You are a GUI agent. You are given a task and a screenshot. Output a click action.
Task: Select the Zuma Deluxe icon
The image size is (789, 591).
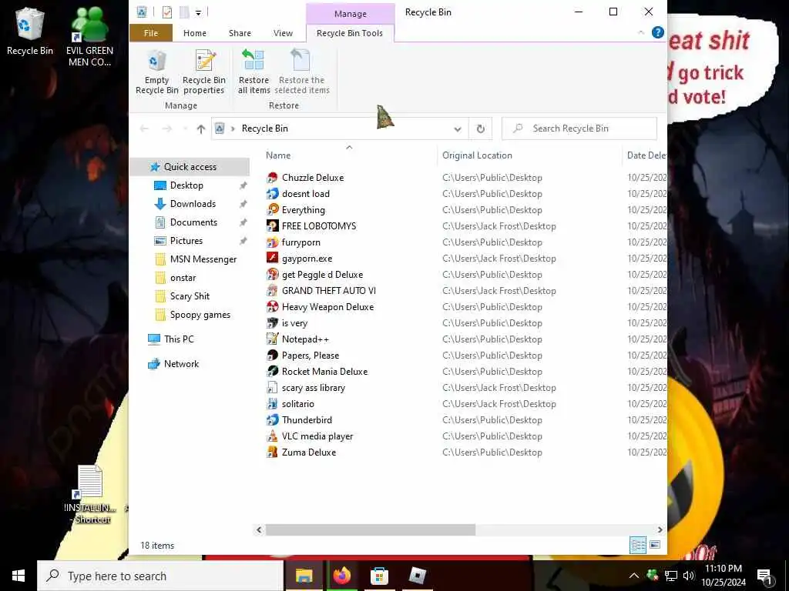(x=272, y=452)
